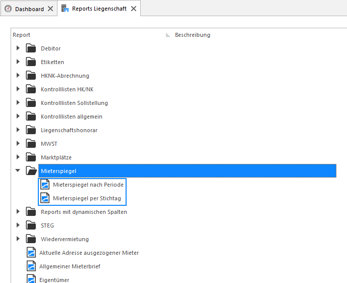Viewport: 347px width, 283px height.
Task: Click the Marktplätze folder icon
Action: [31, 157]
